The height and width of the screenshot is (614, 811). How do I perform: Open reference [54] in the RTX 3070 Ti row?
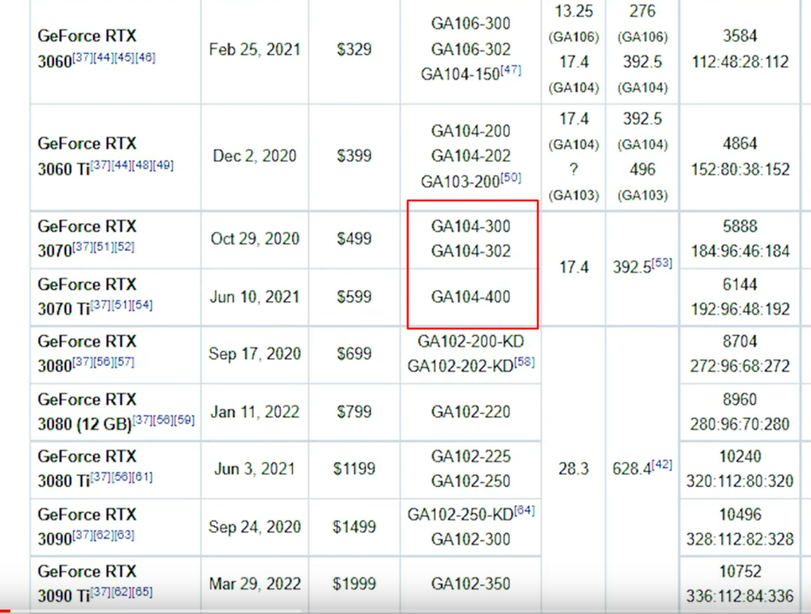(142, 305)
